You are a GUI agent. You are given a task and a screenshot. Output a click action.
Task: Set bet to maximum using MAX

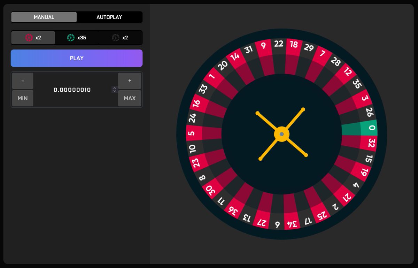pyautogui.click(x=129, y=98)
